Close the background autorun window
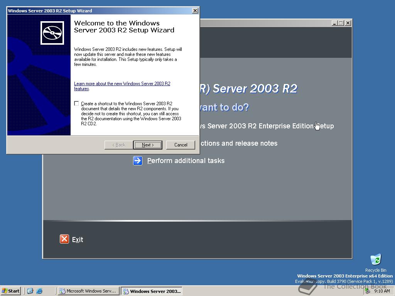Image resolution: width=395 pixels, height=296 pixels. (348, 23)
